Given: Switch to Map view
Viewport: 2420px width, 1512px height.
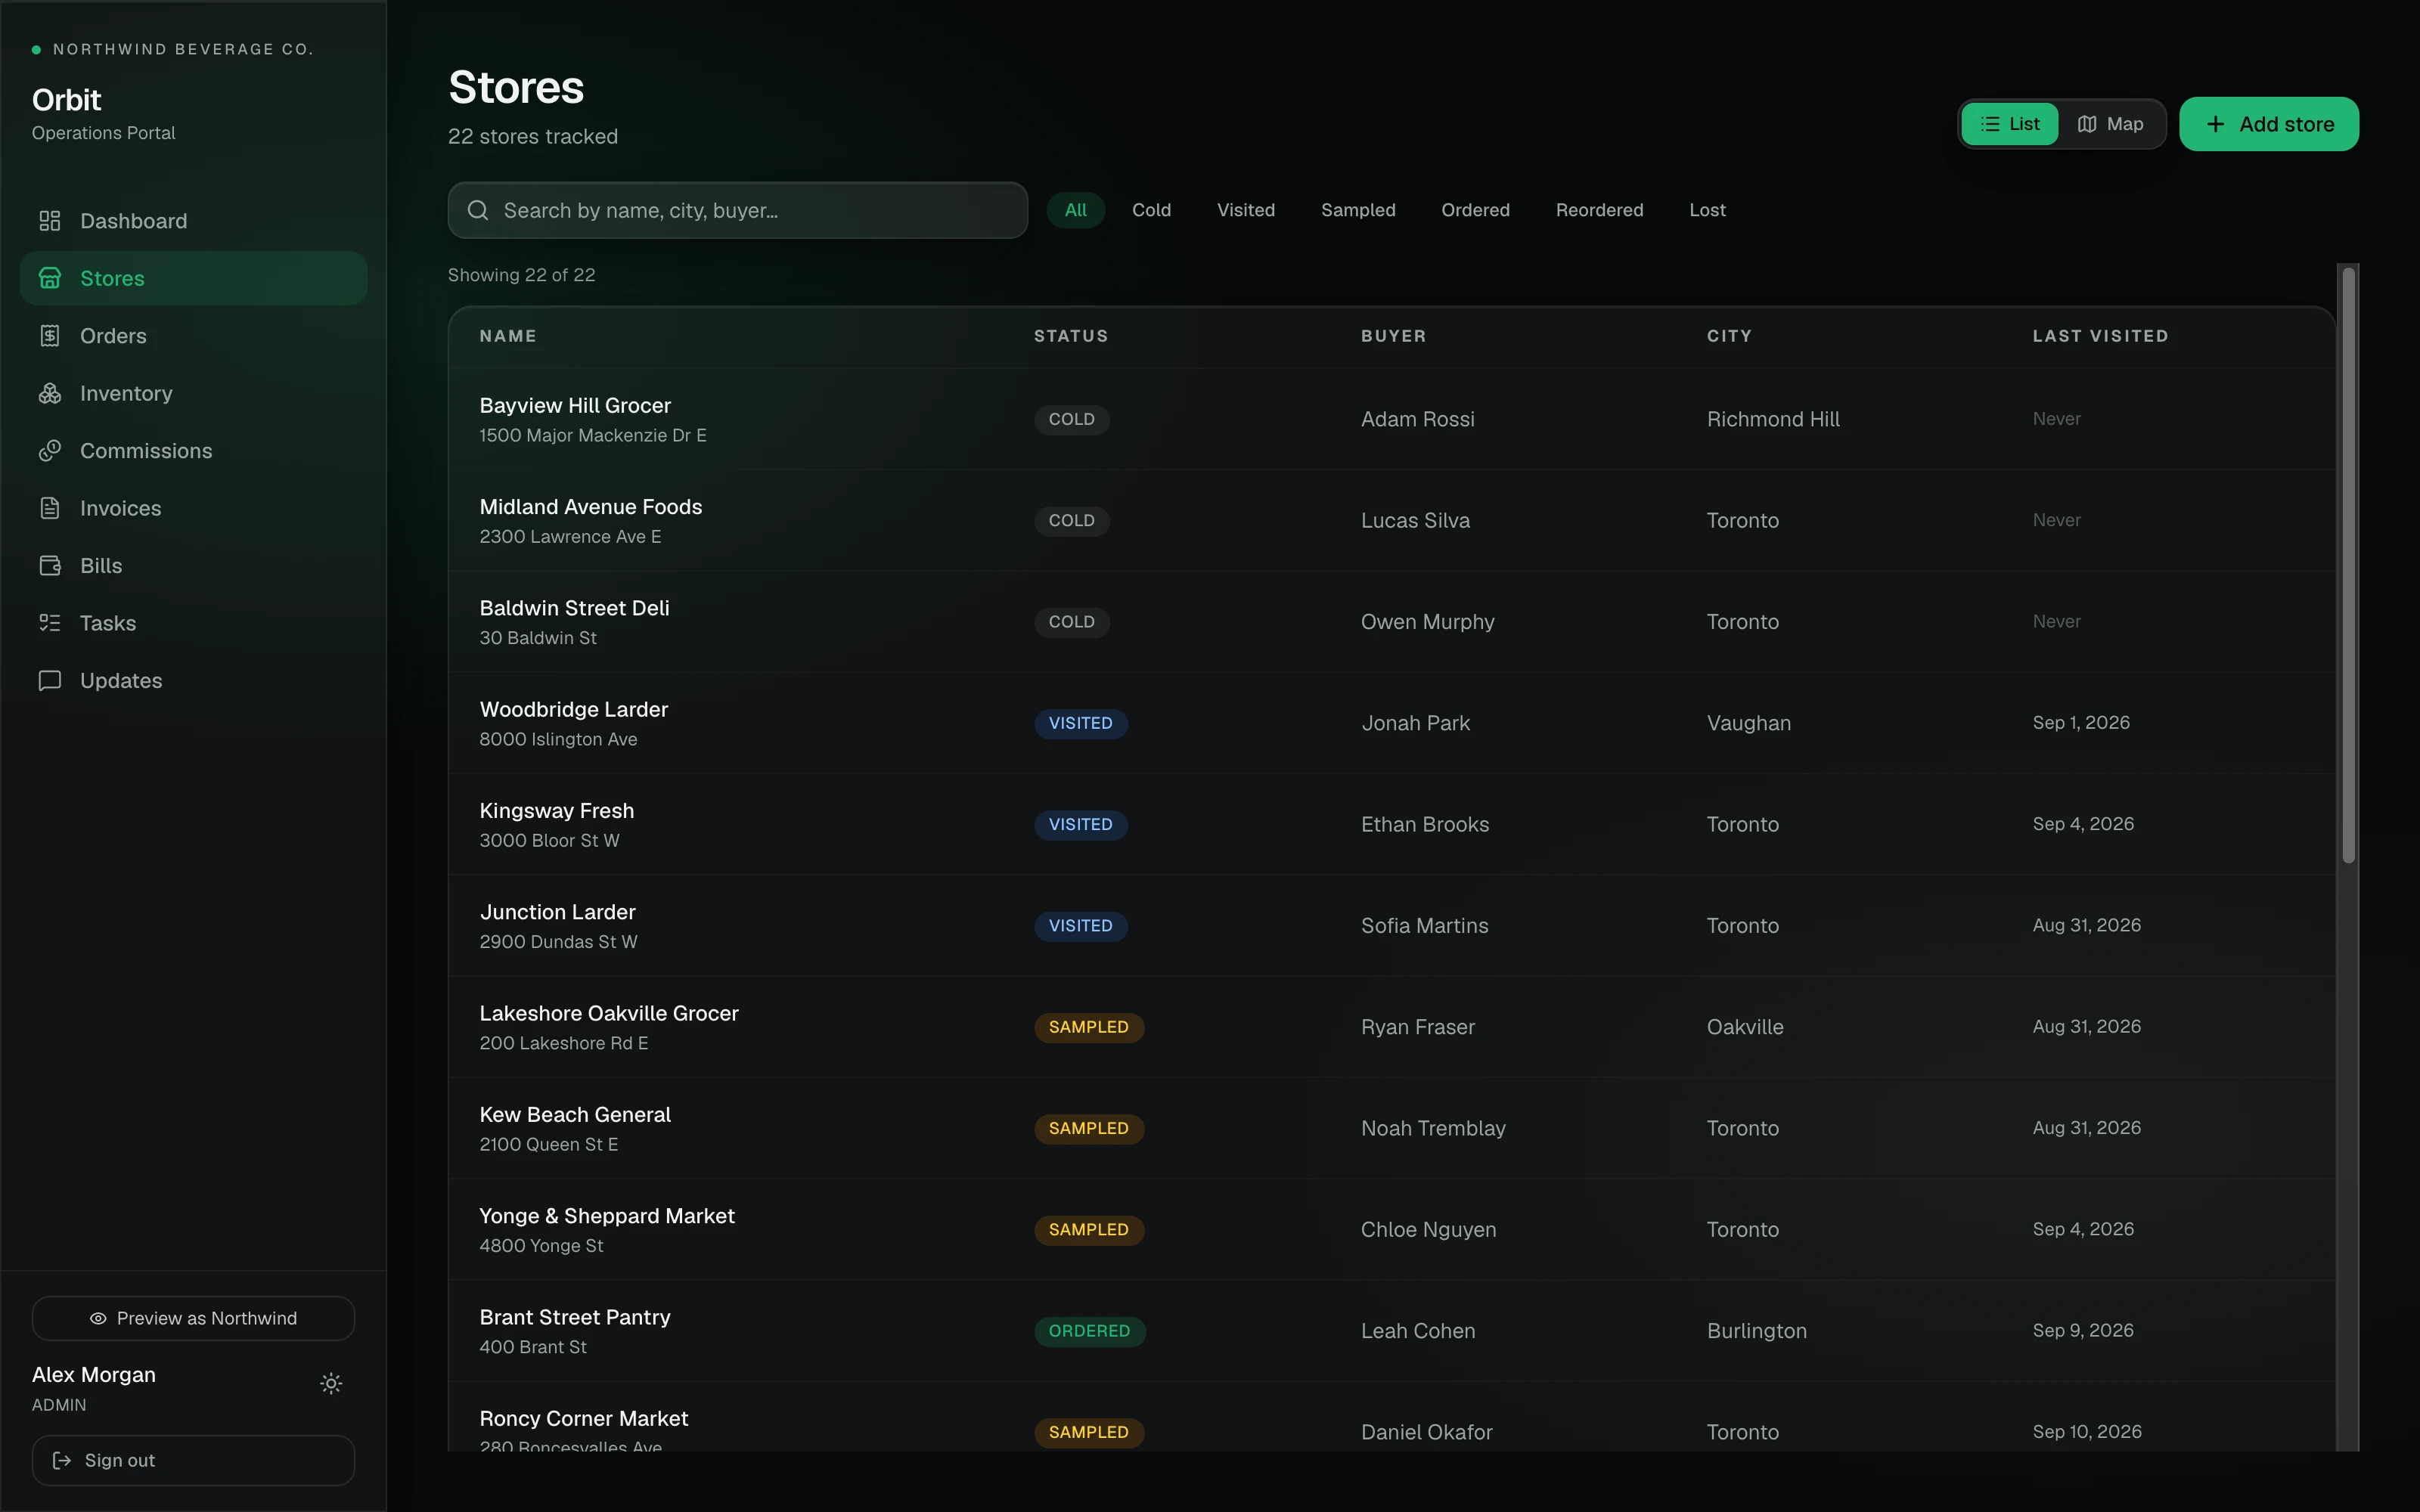Looking at the screenshot, I should click(2110, 124).
